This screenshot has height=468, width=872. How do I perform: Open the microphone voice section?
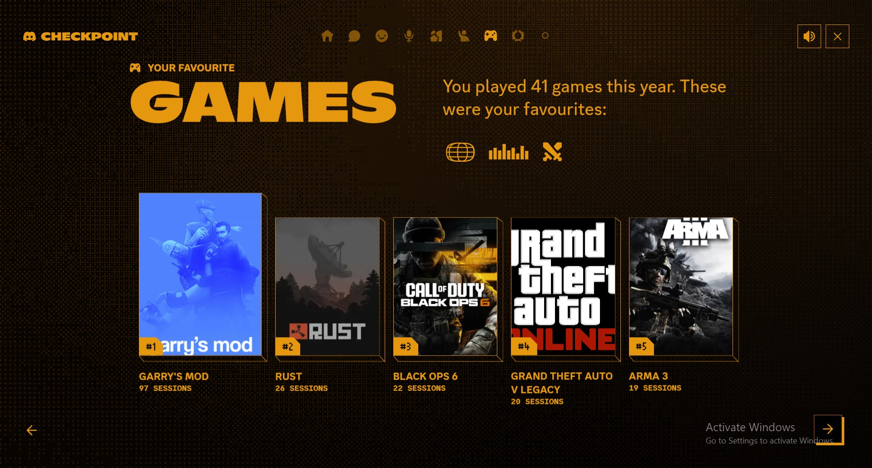click(x=409, y=36)
